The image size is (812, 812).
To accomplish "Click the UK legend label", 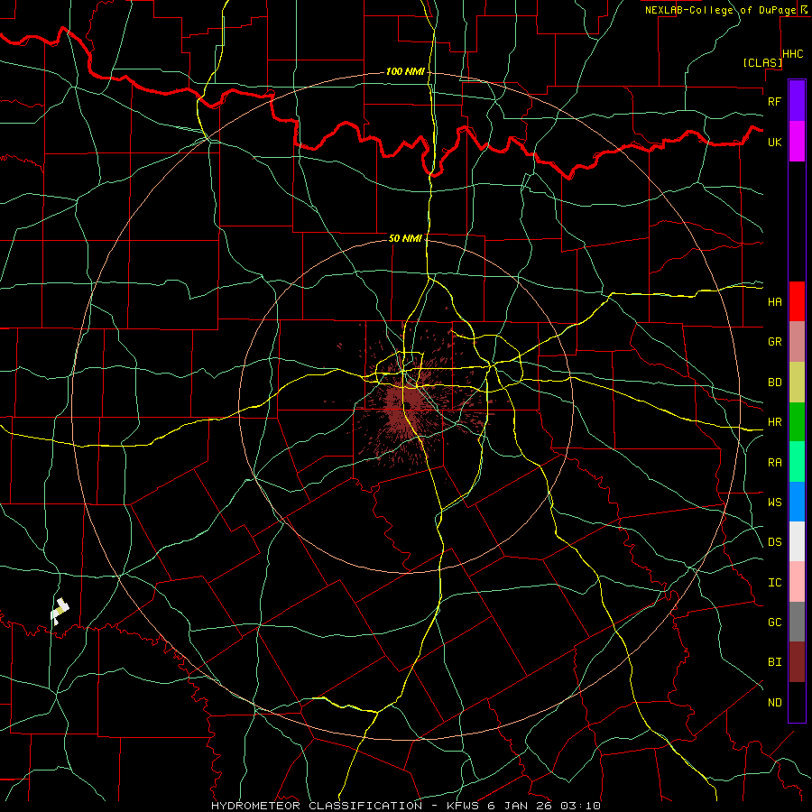I will click(x=774, y=142).
